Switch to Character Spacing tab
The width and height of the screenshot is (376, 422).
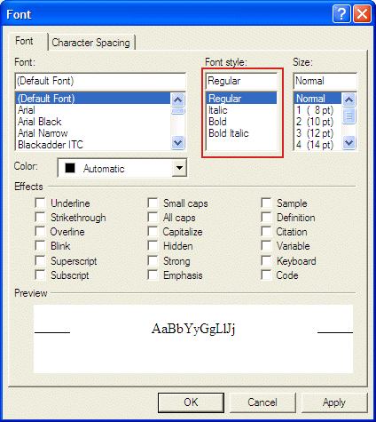pos(90,43)
